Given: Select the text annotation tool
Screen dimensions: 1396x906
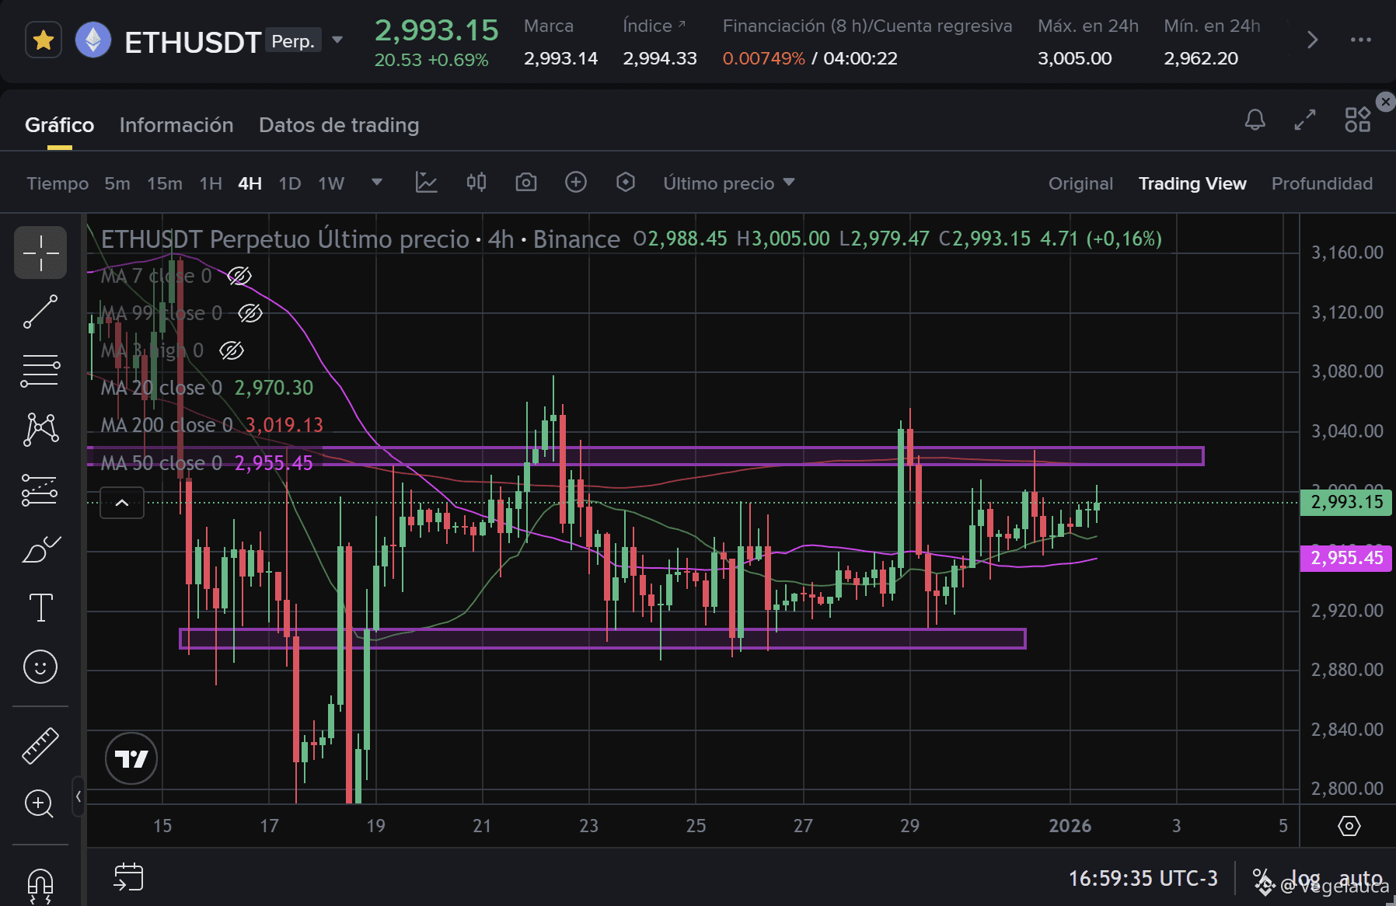Looking at the screenshot, I should click(40, 608).
